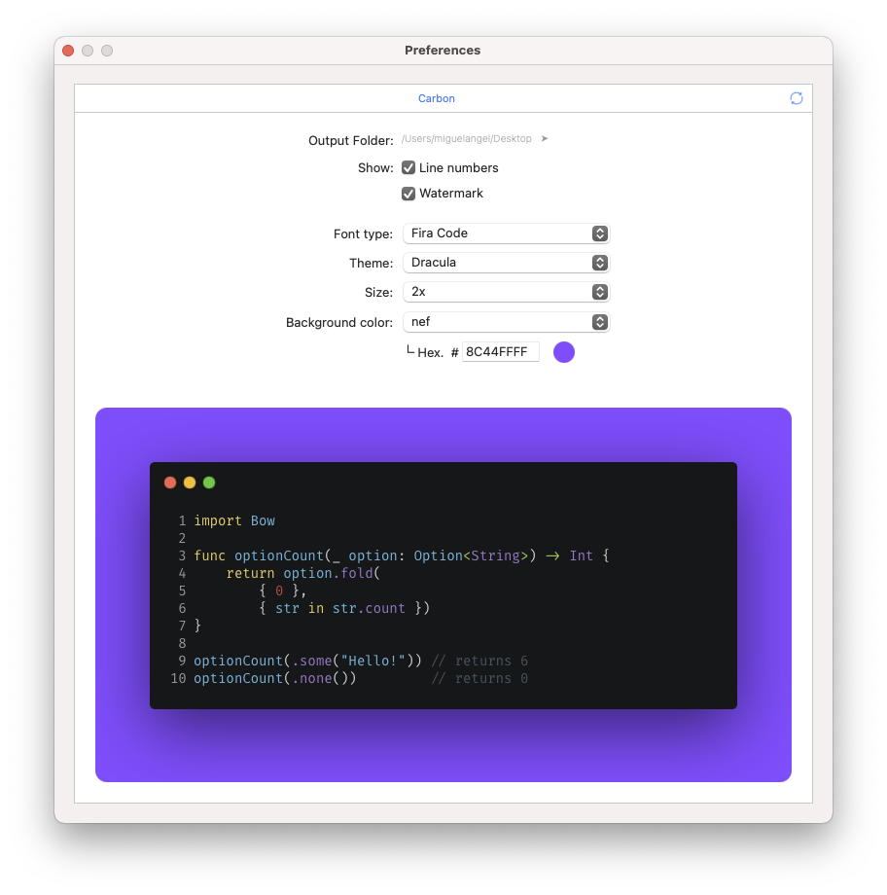Click the Font type label
Image resolution: width=887 pixels, height=895 pixels.
[364, 234]
